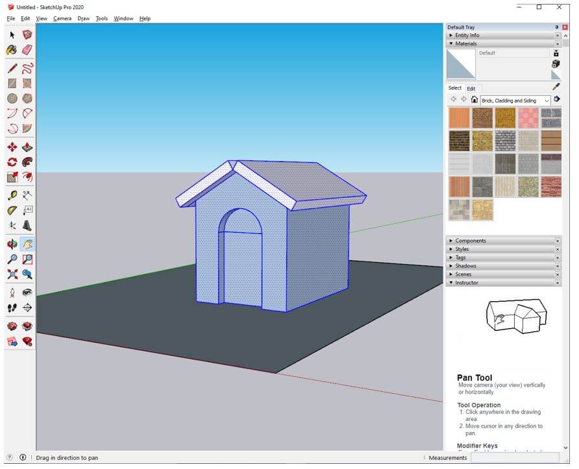
Task: Click the Create Material button
Action: (x=556, y=64)
